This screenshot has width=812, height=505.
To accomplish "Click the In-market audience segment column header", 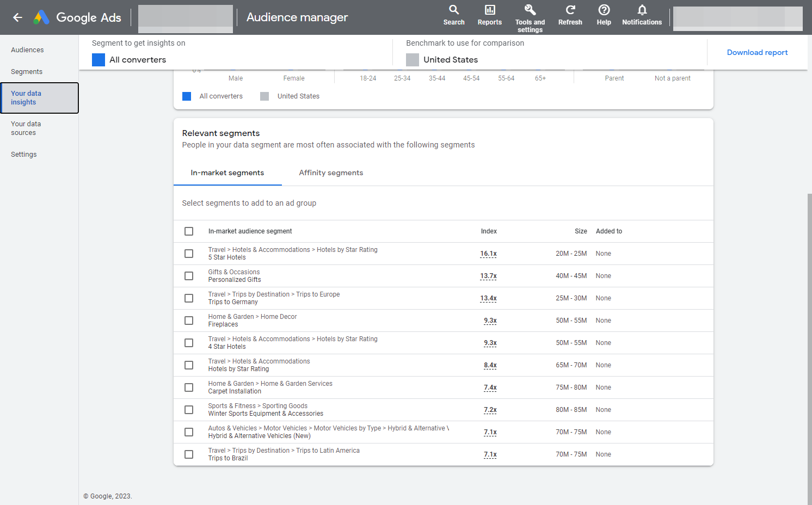I will [x=250, y=231].
